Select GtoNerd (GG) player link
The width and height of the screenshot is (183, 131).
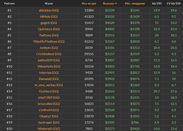point(49,91)
